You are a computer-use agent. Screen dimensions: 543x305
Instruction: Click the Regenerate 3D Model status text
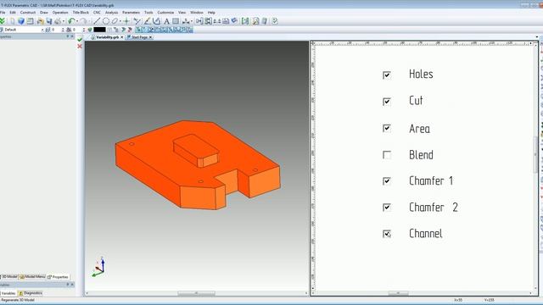click(18, 300)
